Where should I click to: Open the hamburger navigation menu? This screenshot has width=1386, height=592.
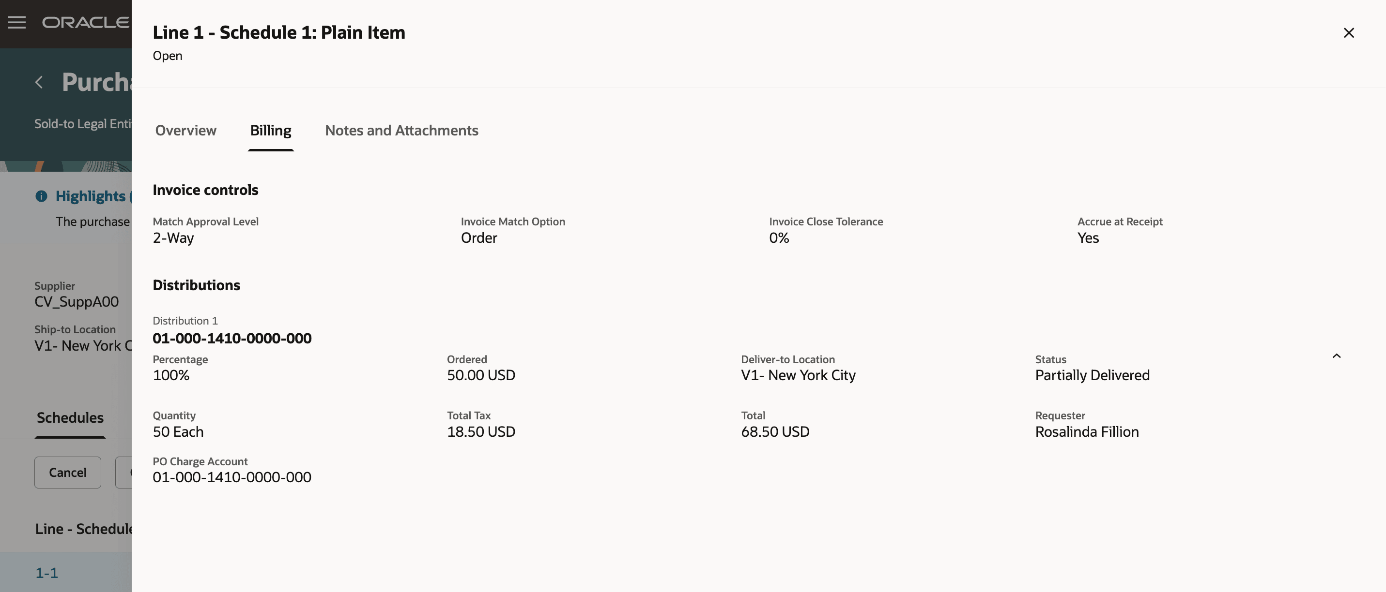[x=16, y=23]
